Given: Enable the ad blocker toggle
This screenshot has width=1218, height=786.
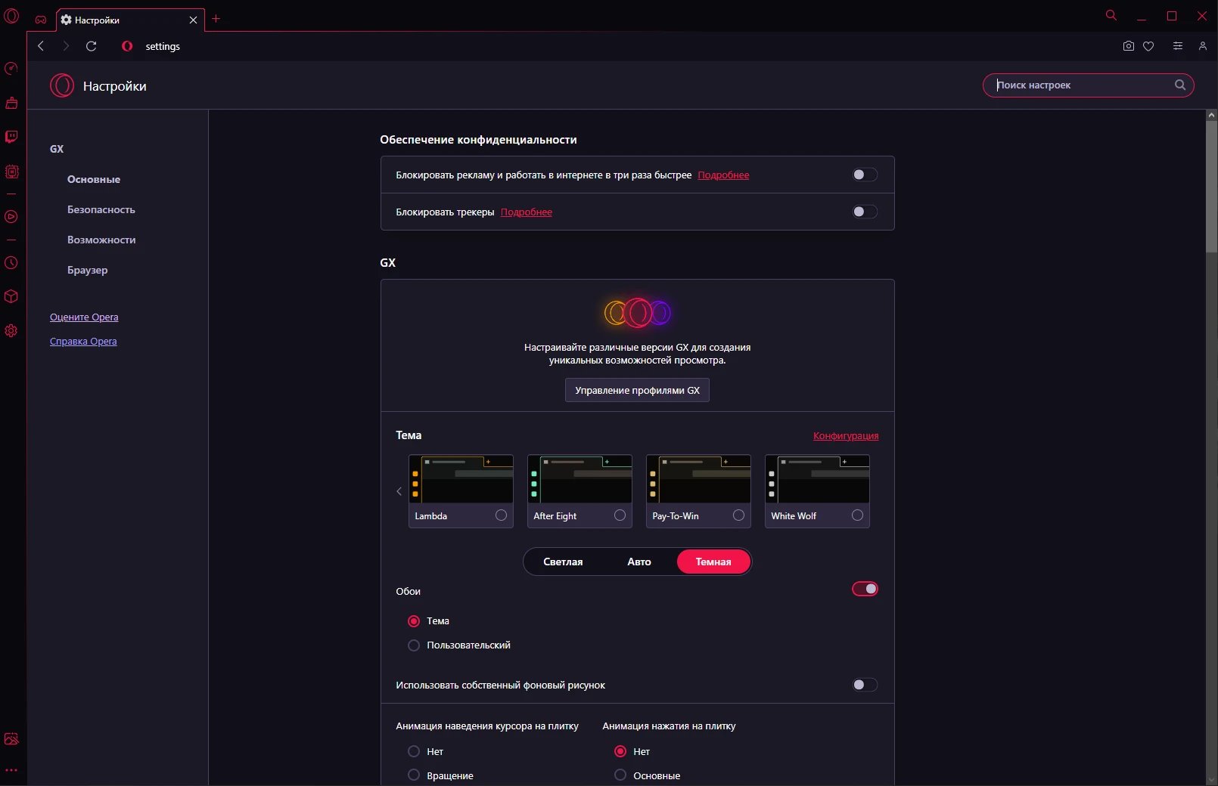Looking at the screenshot, I should click(x=865, y=175).
